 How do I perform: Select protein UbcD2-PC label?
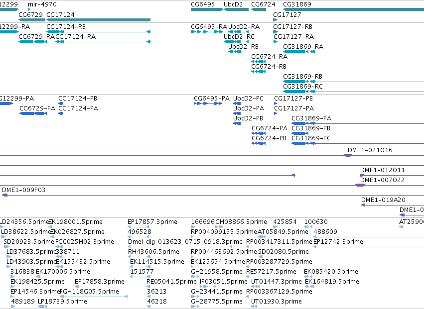tap(248, 99)
